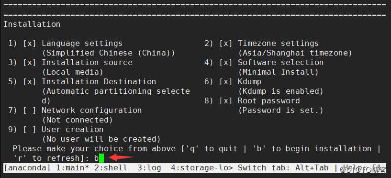Viewport: 391px width, 178px height.
Task: Open the Installation Destination option
Action: [x=99, y=81]
